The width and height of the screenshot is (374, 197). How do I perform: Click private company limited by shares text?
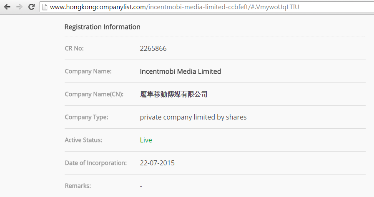click(x=193, y=117)
